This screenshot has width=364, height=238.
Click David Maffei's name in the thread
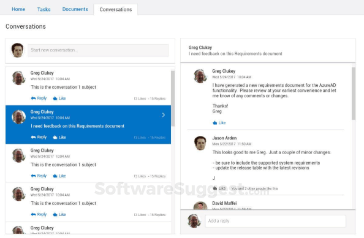[x=224, y=203]
